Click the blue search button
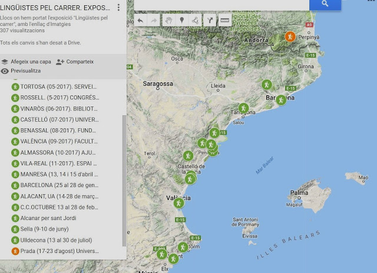 pos(325,4)
